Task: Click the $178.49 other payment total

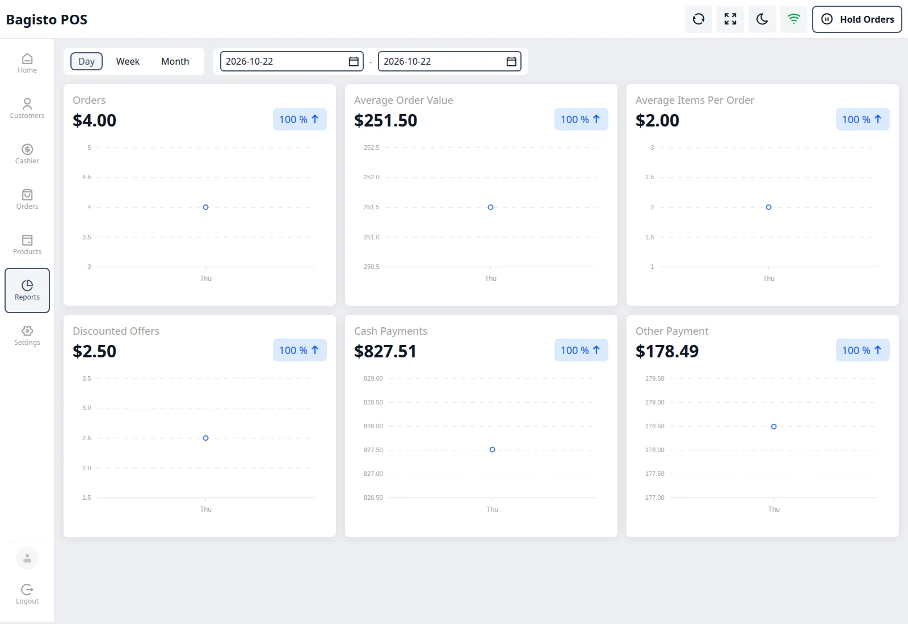Action: (x=667, y=351)
